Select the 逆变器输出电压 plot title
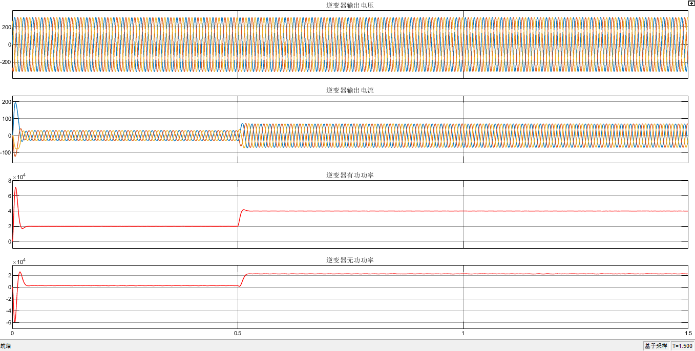Image resolution: width=695 pixels, height=351 pixels. (350, 5)
